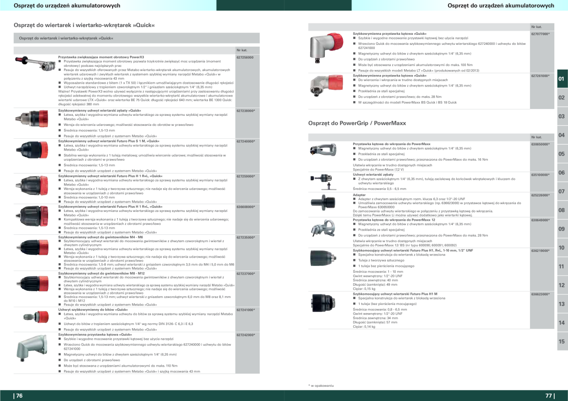Open chapter tab 01
Image resolution: width=568 pixels, height=401 pixels.
click(x=562, y=79)
